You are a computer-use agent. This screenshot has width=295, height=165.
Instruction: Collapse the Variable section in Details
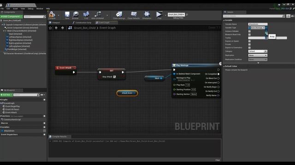[224, 20]
